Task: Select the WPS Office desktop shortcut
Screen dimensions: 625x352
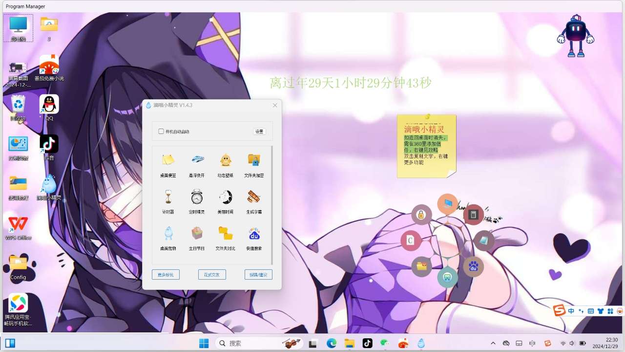Action: click(18, 228)
